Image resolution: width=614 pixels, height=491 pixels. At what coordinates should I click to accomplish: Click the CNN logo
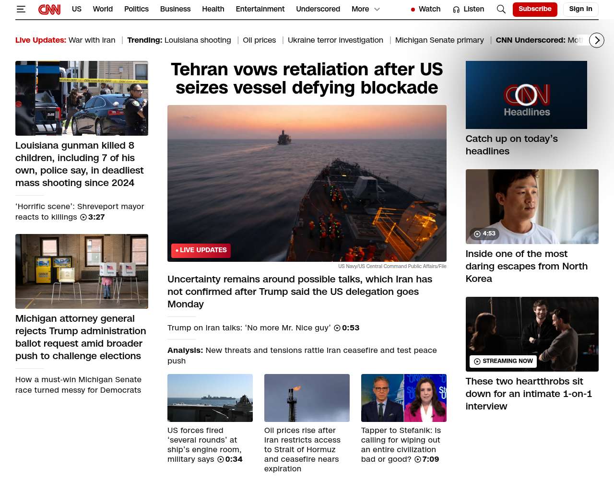pyautogui.click(x=49, y=9)
